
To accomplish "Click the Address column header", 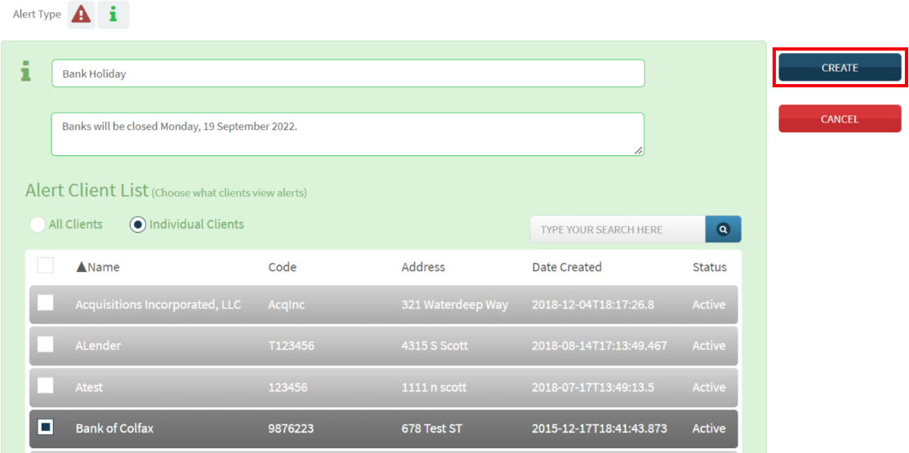I will tap(423, 267).
